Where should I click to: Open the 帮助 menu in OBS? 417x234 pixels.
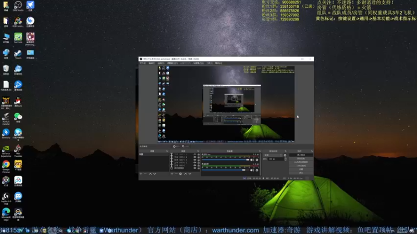pyautogui.click(x=218, y=63)
